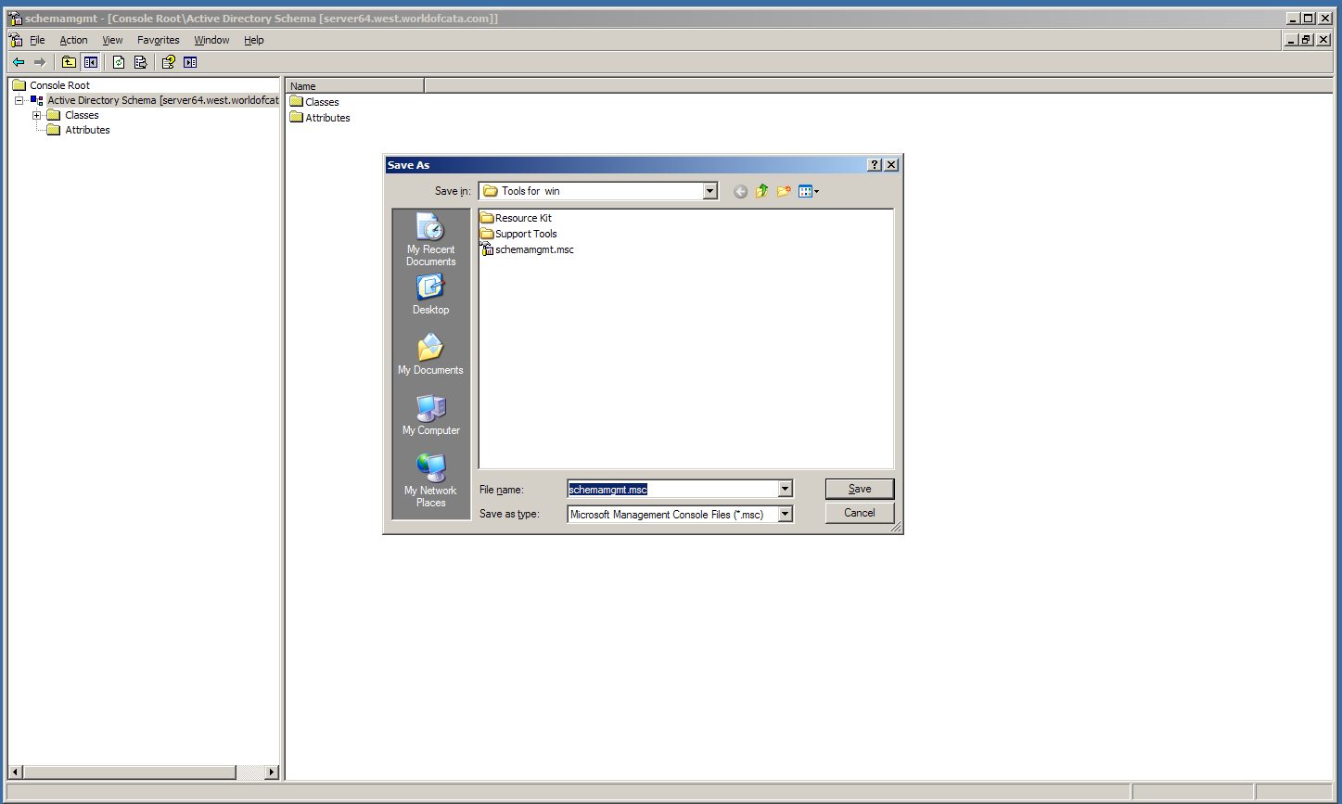Screen dimensions: 1342x804
Task: Click the Save As dialog help question button
Action: (874, 165)
